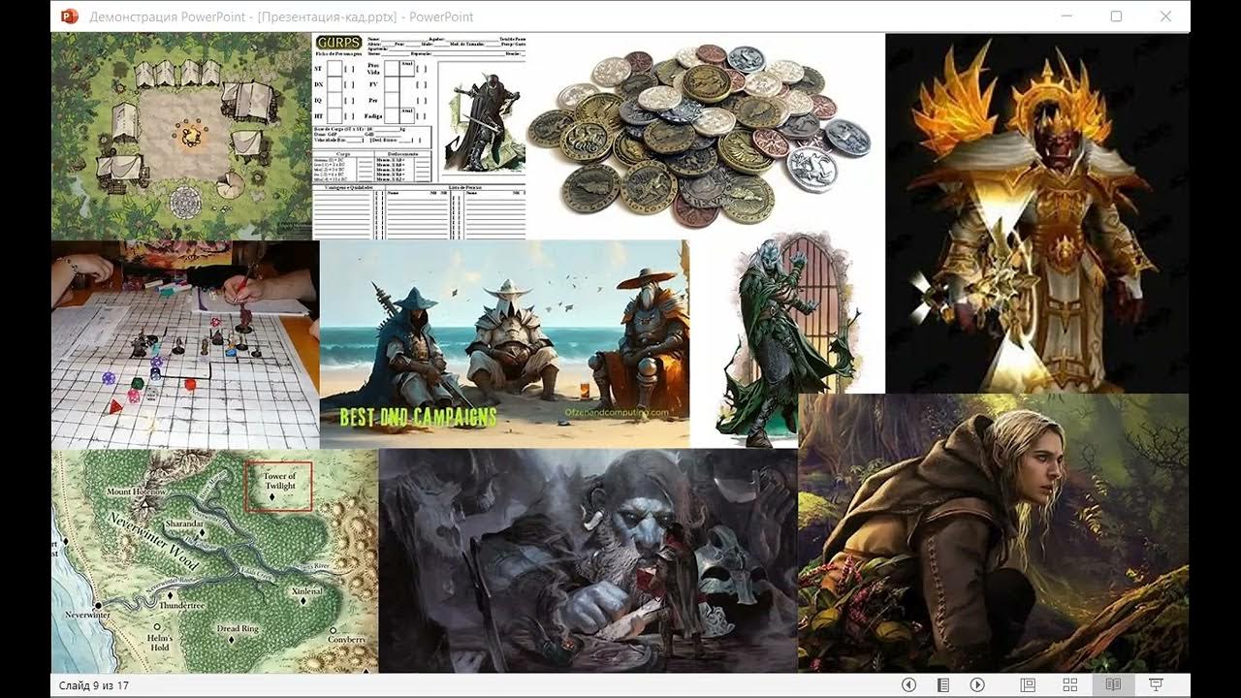Image resolution: width=1241 pixels, height=698 pixels.
Task: Click the GURPS character sheet image
Action: point(419,137)
